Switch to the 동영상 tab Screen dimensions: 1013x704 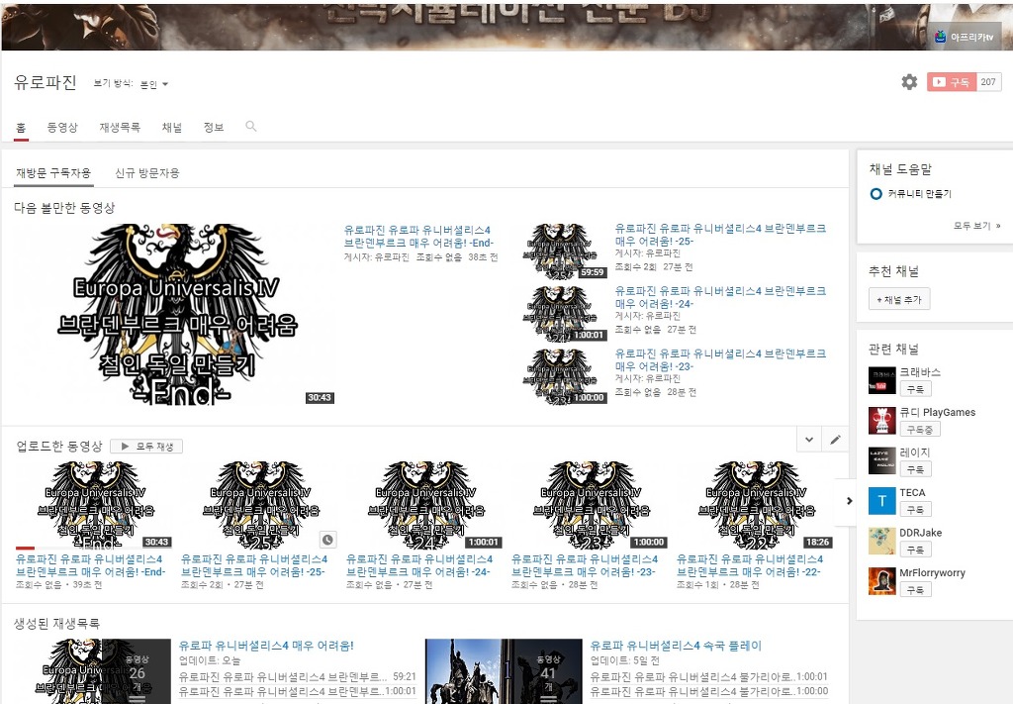tap(62, 128)
